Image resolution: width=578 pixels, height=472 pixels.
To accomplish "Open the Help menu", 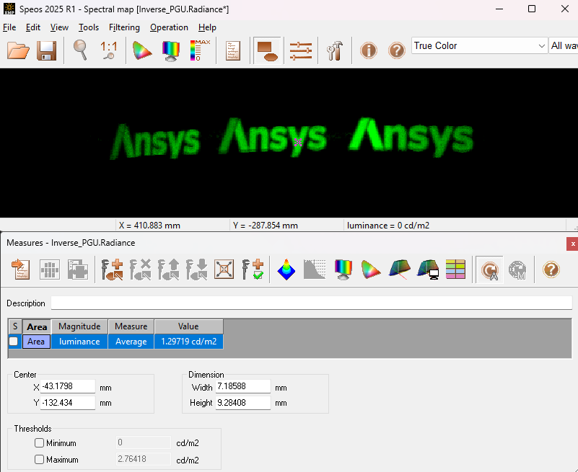I will point(207,27).
